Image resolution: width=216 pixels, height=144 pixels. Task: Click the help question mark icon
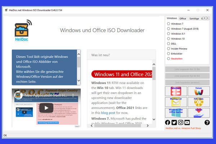pos(207,122)
